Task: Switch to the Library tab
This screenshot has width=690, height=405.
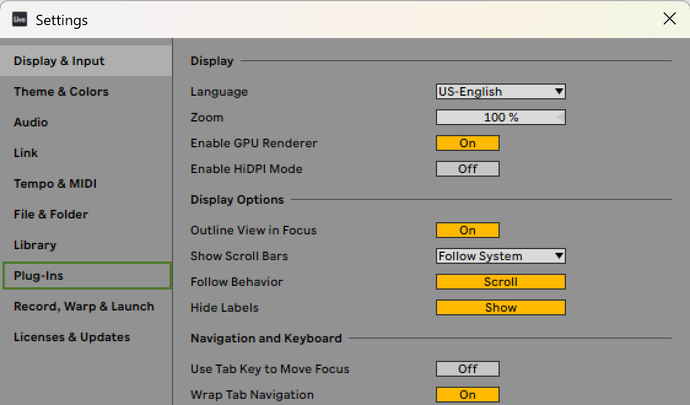Action: coord(86,245)
